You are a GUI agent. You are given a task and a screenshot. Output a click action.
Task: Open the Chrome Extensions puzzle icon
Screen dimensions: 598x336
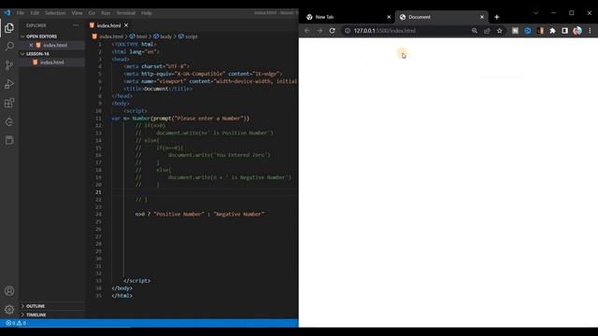(x=552, y=31)
